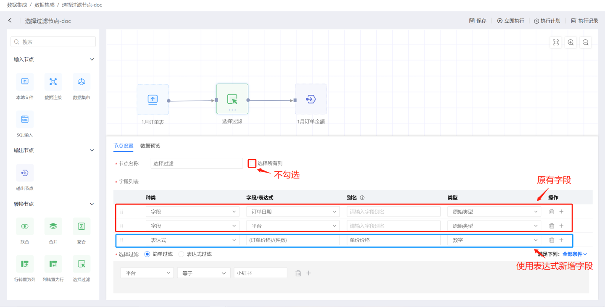Select the 表达式过滤 radio button

point(181,254)
